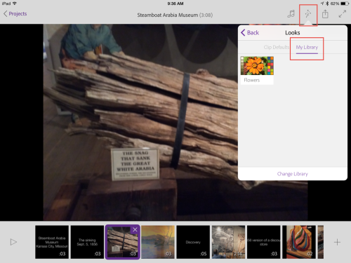Tap the Change Library link

tap(293, 174)
